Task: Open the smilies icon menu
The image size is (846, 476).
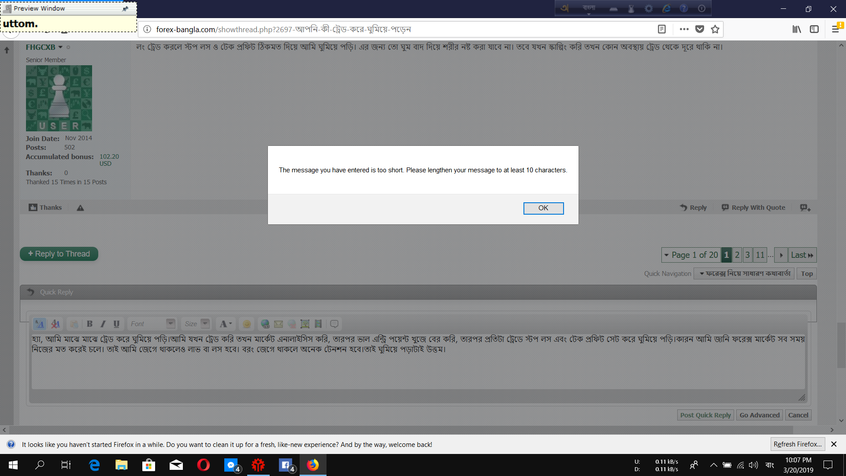Action: (247, 324)
